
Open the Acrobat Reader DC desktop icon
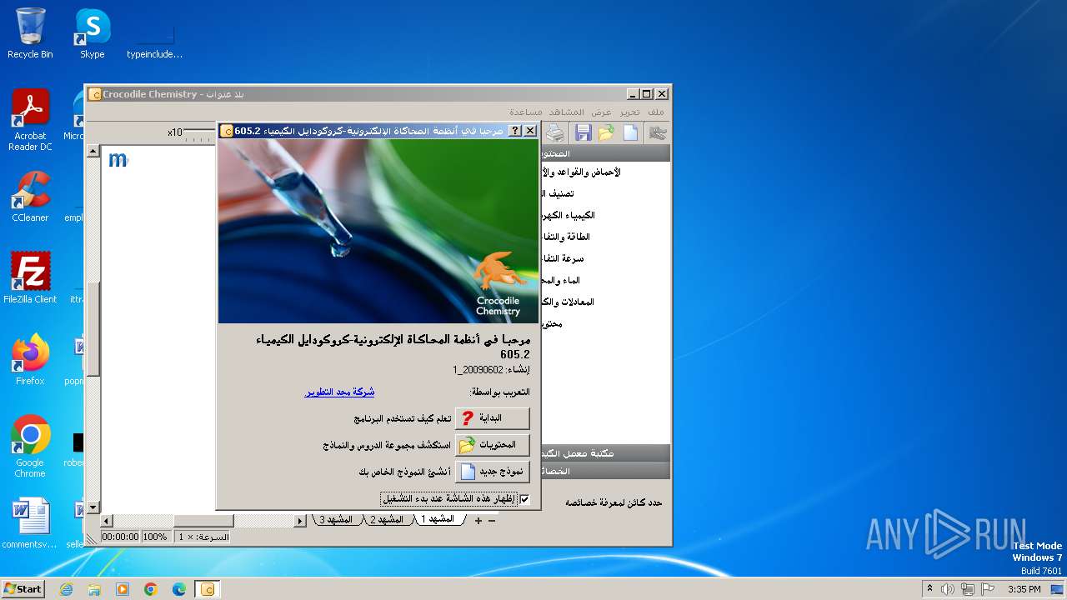click(30, 121)
